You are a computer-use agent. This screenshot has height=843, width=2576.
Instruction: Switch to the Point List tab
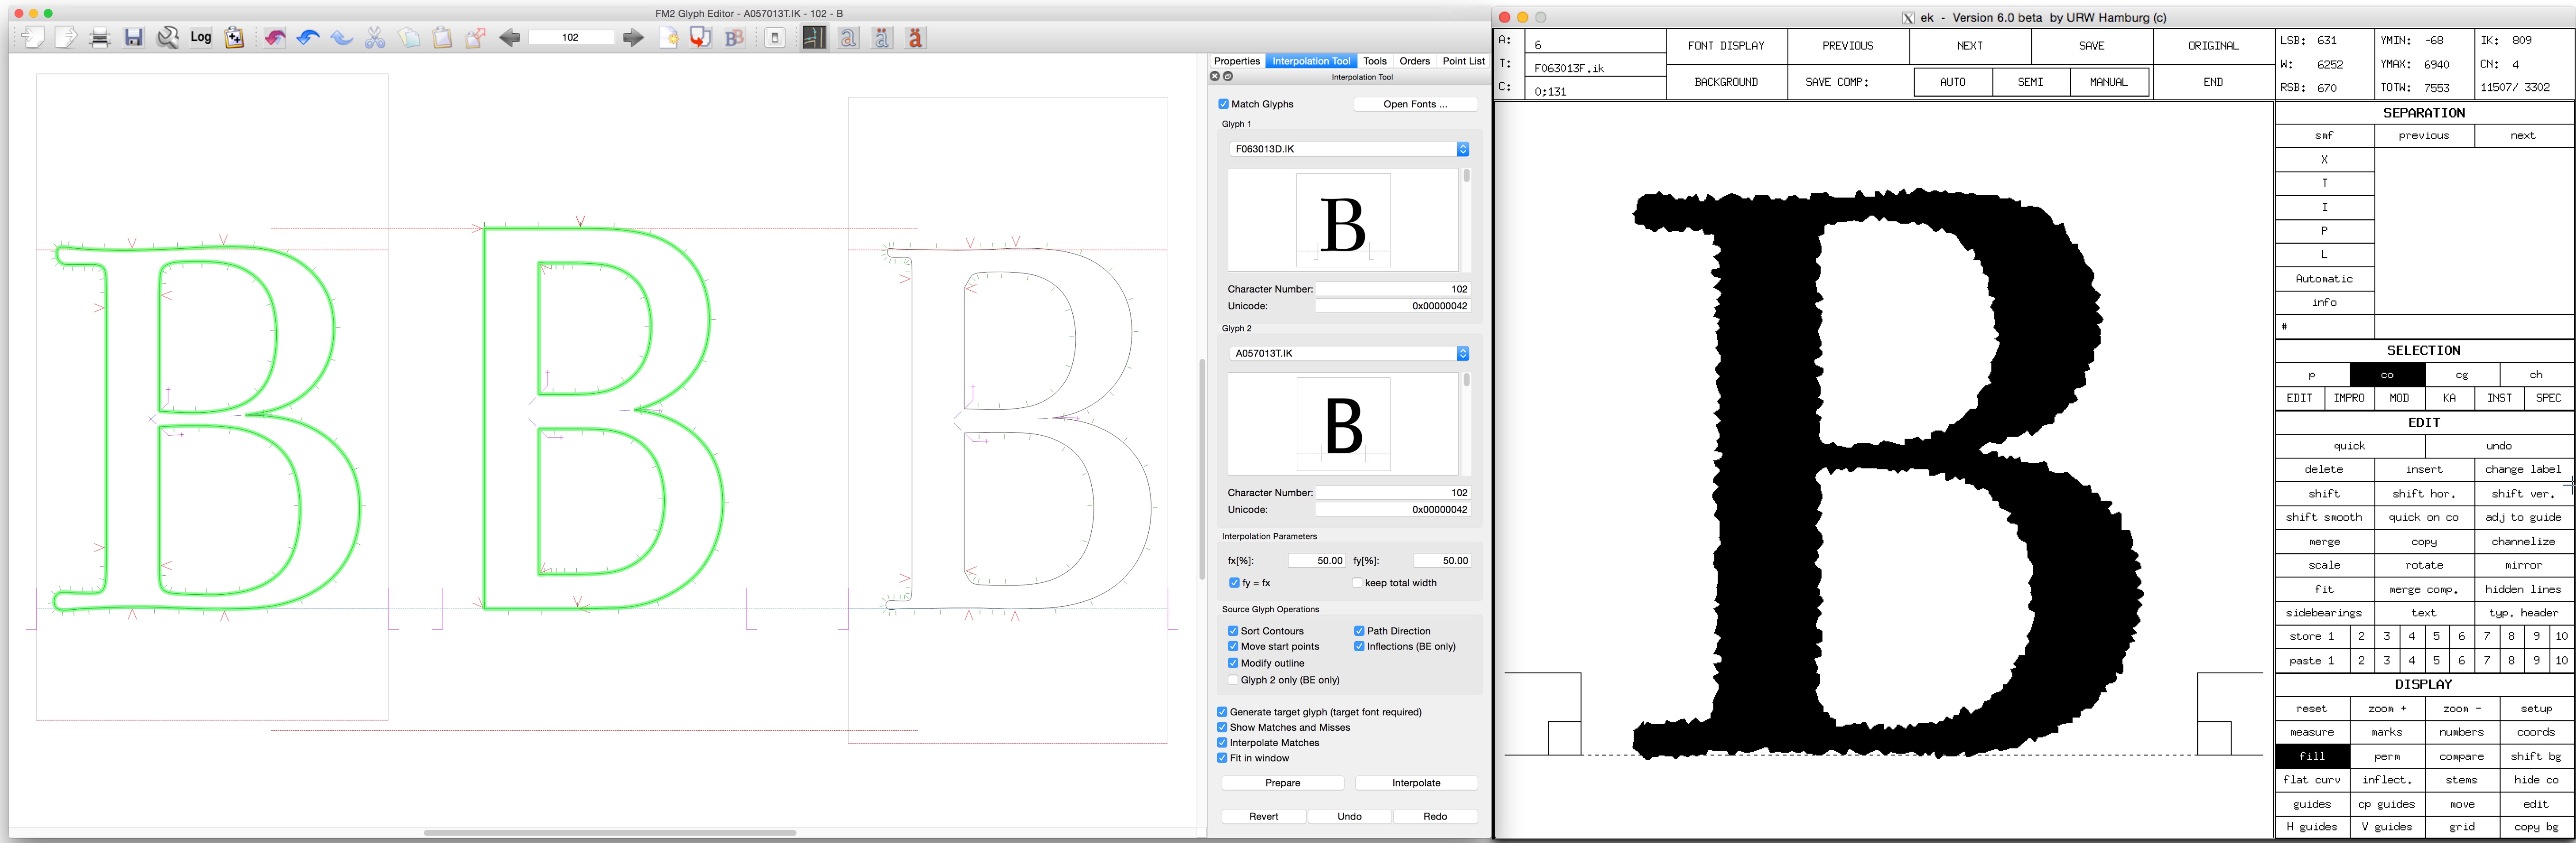tap(1462, 61)
